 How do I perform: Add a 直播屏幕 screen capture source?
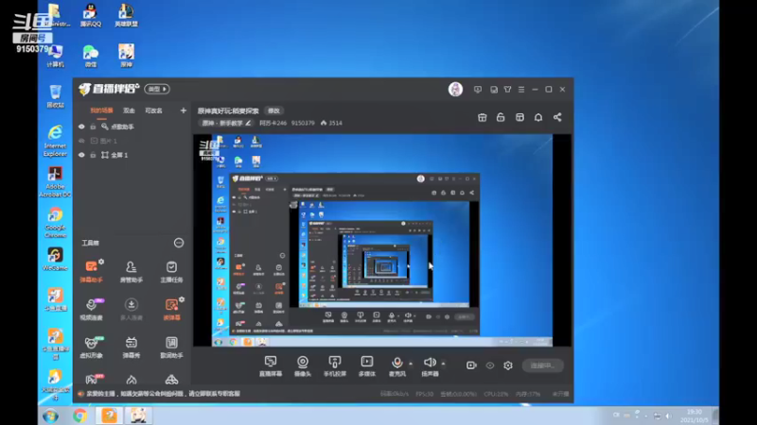pos(271,366)
